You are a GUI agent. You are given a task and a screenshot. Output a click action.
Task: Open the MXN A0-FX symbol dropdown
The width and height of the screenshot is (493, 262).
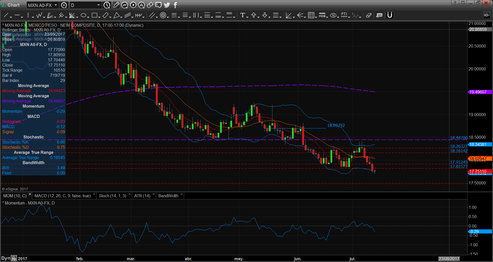coord(55,5)
